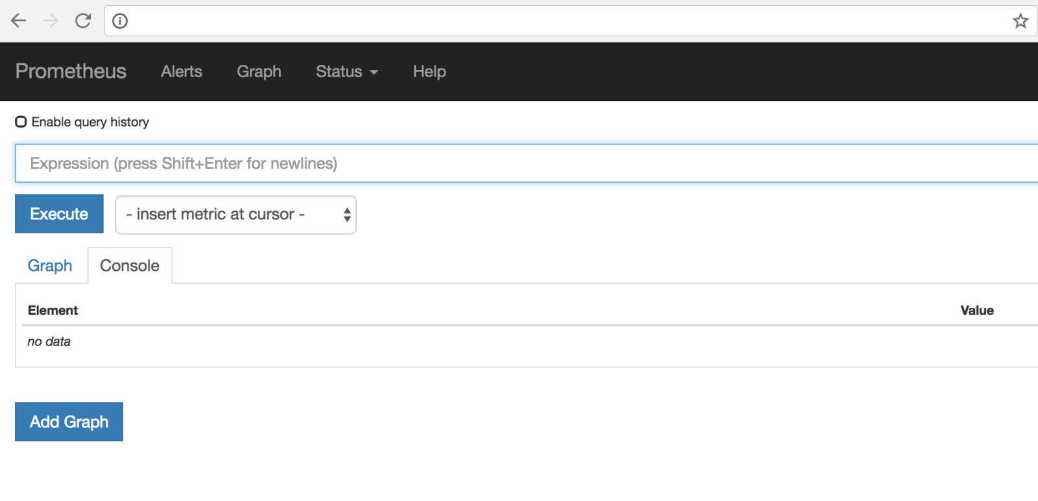The height and width of the screenshot is (501, 1038).
Task: Open the insert metric at cursor dropdown
Action: click(x=235, y=215)
